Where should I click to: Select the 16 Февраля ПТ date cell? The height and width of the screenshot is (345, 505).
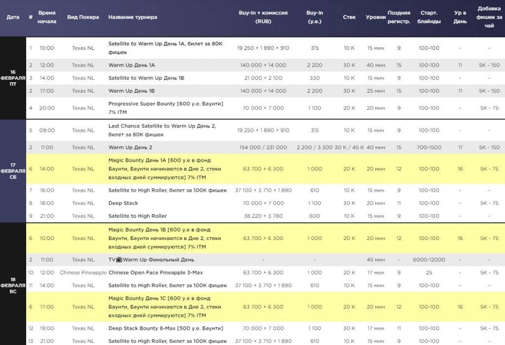pyautogui.click(x=13, y=78)
